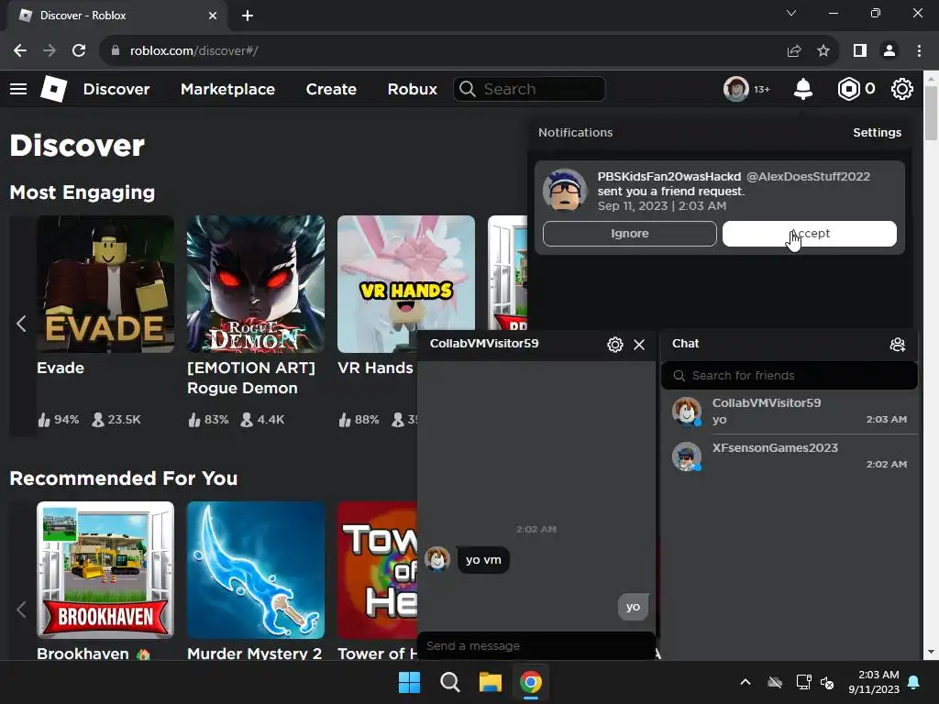The height and width of the screenshot is (704, 939).
Task: Accept the friend request
Action: tap(810, 234)
